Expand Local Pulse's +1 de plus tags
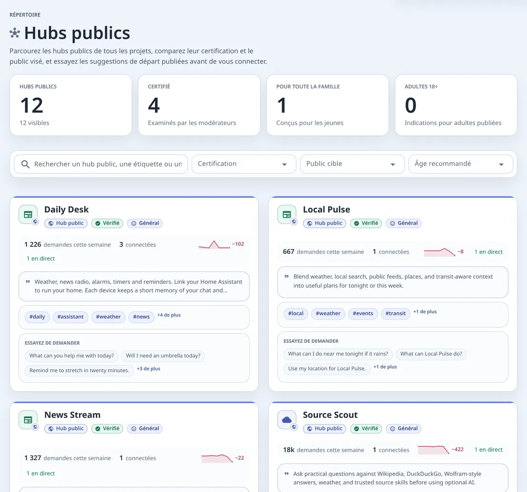 pos(425,312)
